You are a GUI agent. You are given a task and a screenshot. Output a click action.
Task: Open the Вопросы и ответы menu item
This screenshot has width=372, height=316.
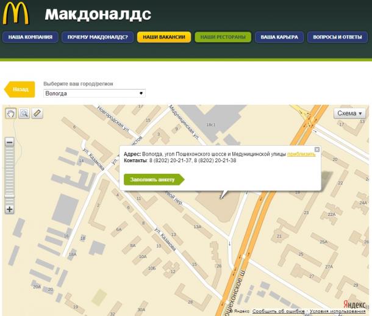pos(337,37)
